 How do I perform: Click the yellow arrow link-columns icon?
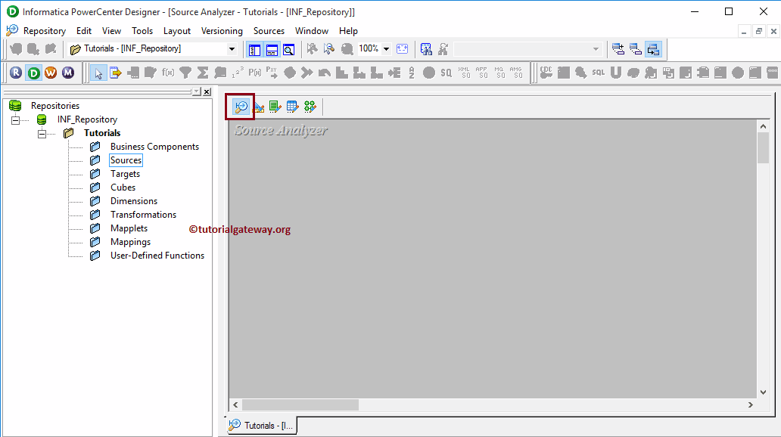point(116,73)
